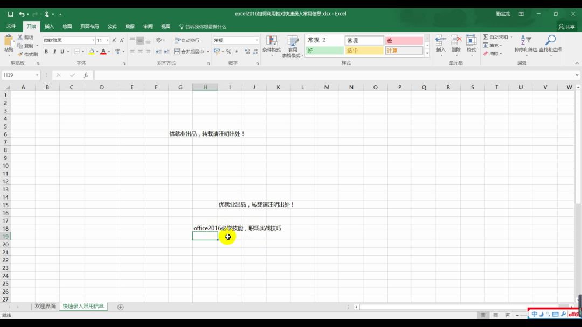This screenshot has width=582, height=327.
Task: Add a new sheet with plus button
Action: pos(121,307)
